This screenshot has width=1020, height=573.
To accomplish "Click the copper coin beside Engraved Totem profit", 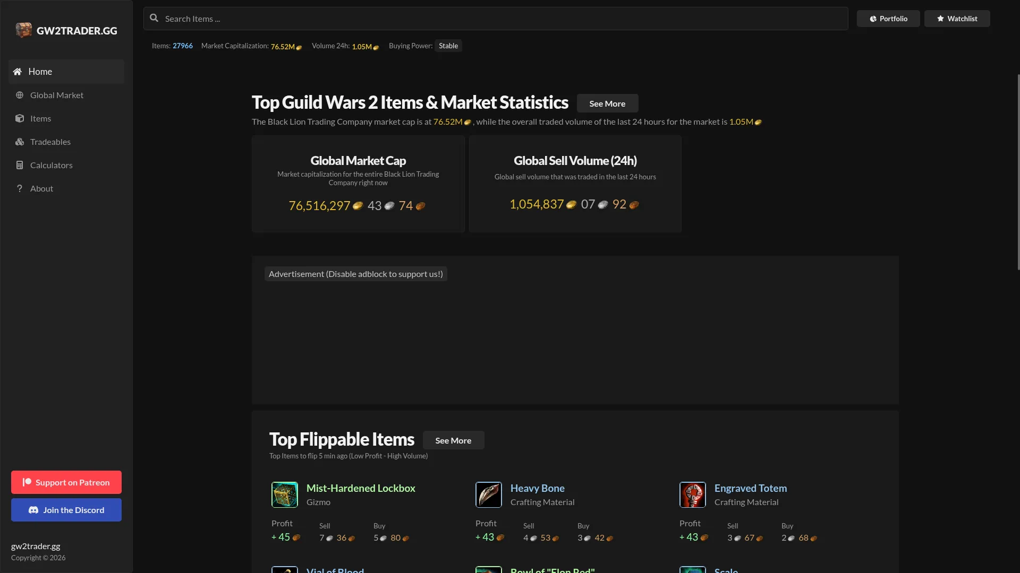I will click(x=704, y=537).
